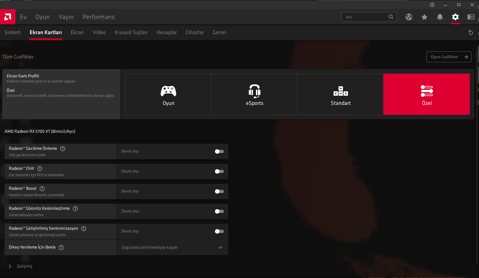Enable Radeon Chill toggle
Screen dimensions: 479x278
219,171
